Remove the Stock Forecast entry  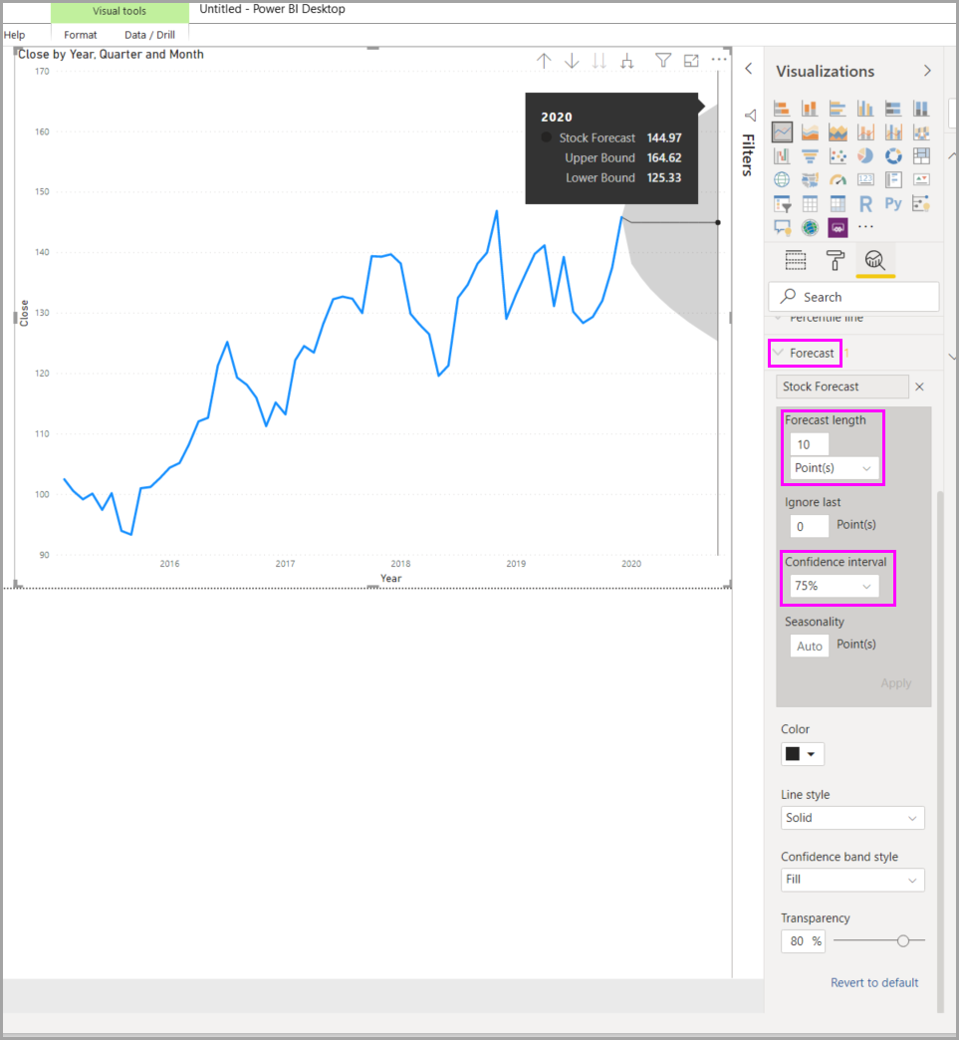click(919, 387)
